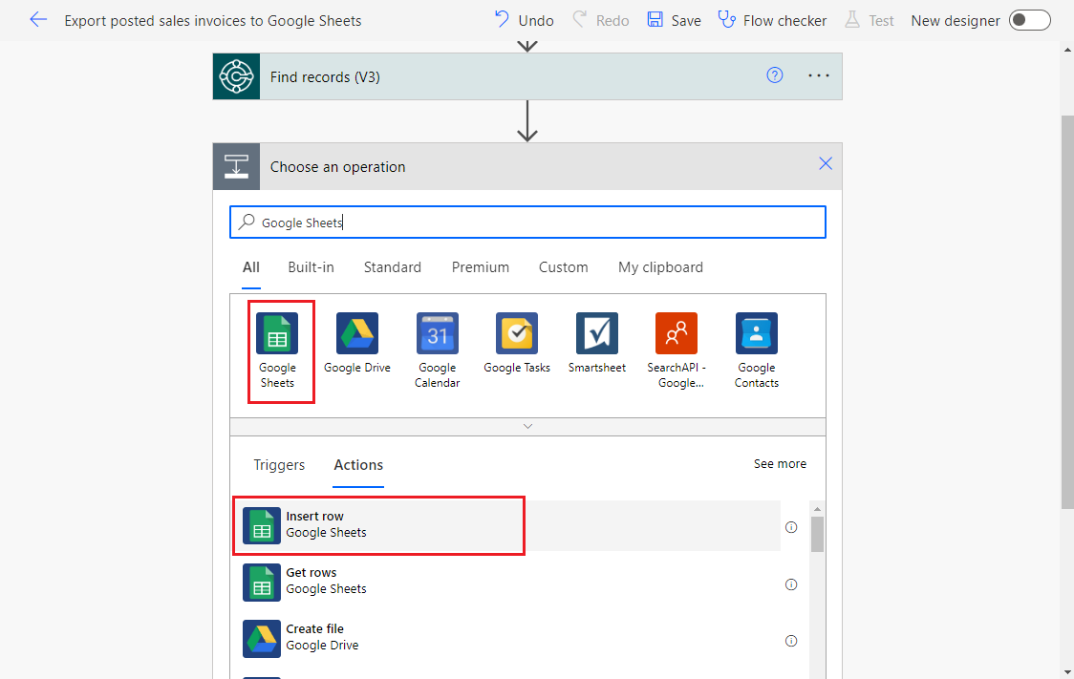Show info for the Insert row action

(x=790, y=526)
